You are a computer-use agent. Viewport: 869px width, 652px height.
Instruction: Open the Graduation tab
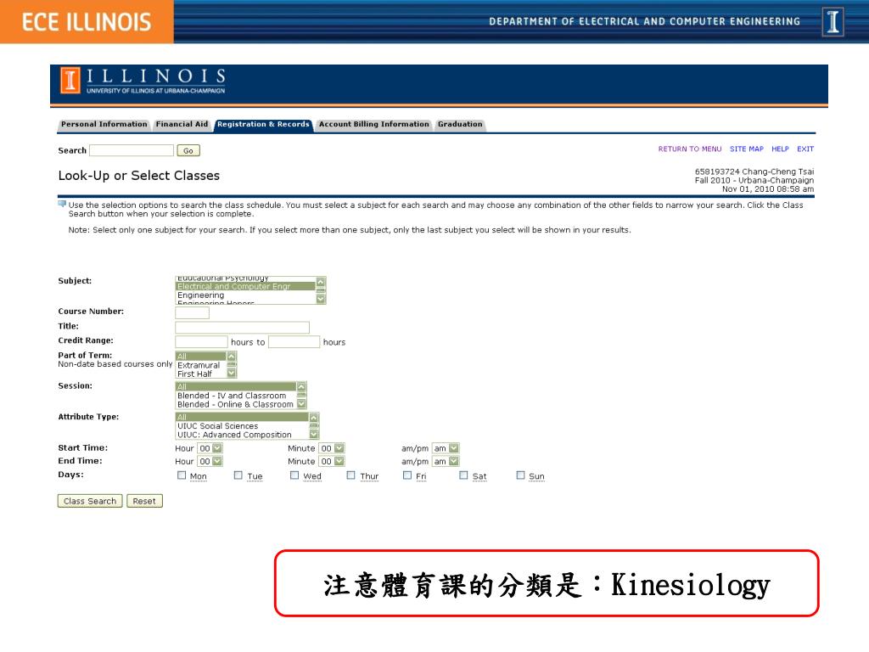pyautogui.click(x=460, y=124)
